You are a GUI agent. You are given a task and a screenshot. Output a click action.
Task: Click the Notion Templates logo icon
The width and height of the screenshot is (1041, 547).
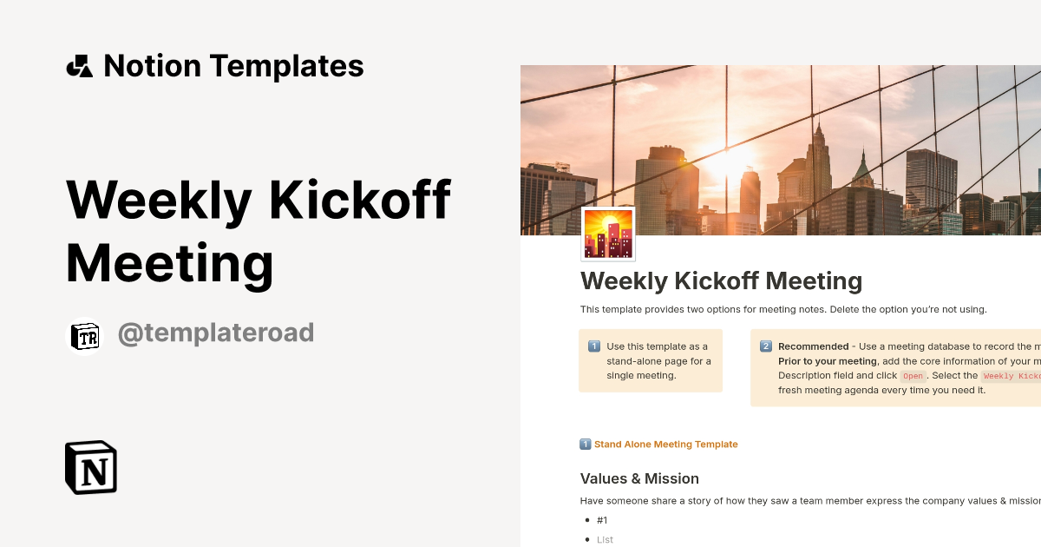80,65
